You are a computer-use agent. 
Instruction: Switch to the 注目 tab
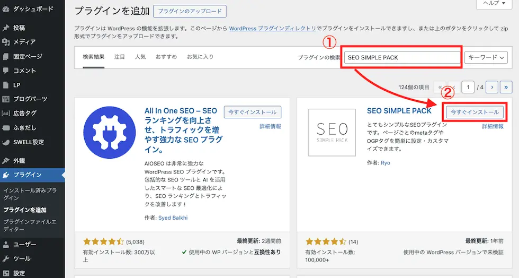click(120, 57)
